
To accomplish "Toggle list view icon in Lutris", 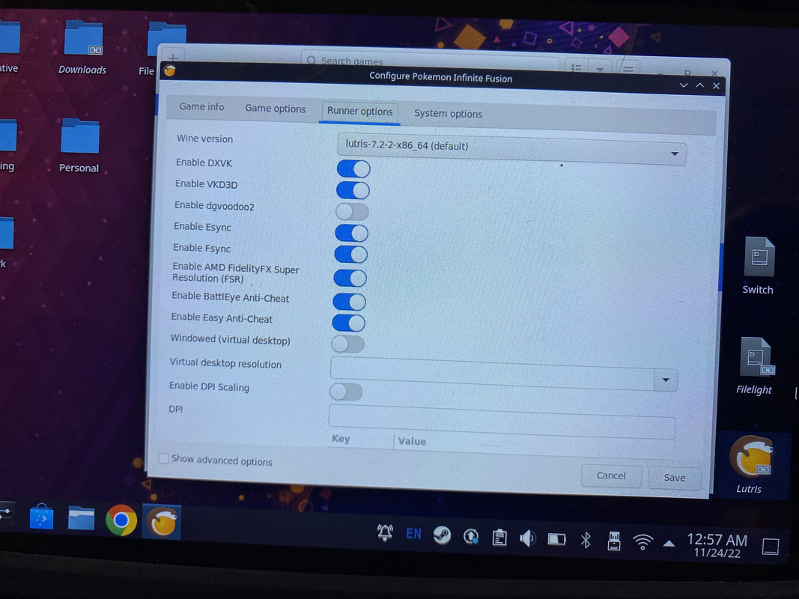I will [577, 67].
